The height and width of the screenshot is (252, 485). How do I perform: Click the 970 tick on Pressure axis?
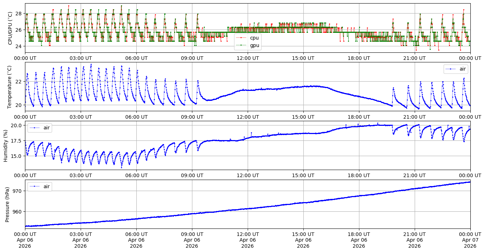point(17,191)
